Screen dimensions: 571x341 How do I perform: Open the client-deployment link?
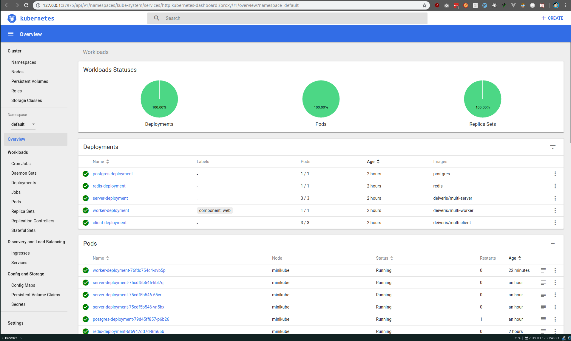(x=109, y=223)
